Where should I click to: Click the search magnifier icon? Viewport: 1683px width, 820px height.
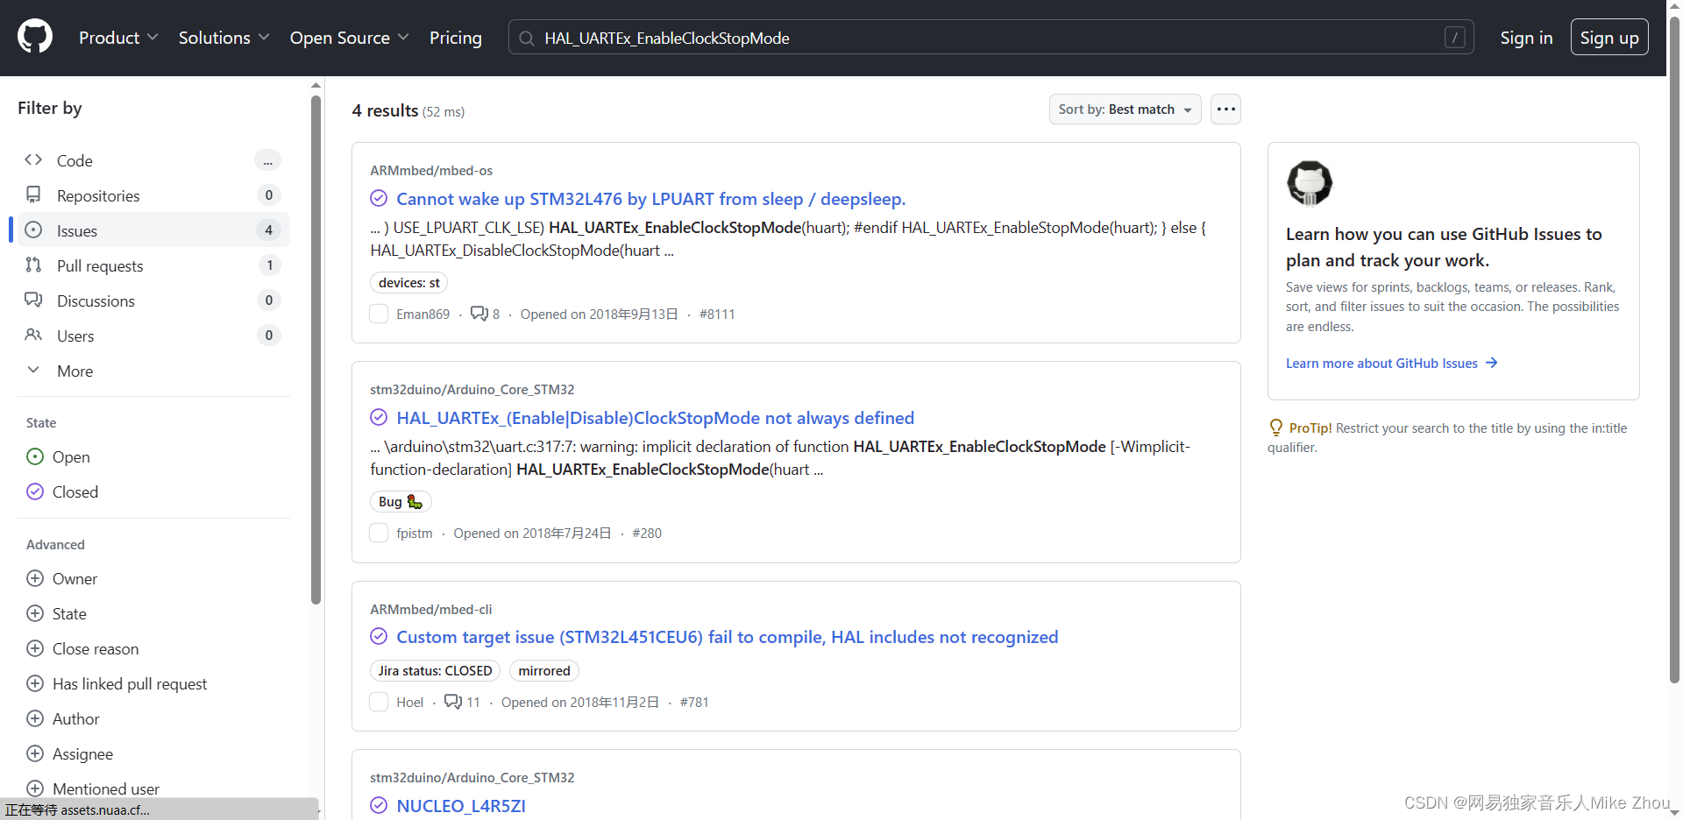[x=526, y=38]
